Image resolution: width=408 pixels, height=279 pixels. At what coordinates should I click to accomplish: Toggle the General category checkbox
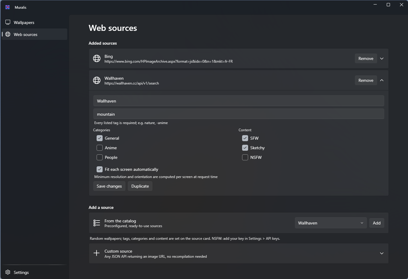pyautogui.click(x=100, y=138)
